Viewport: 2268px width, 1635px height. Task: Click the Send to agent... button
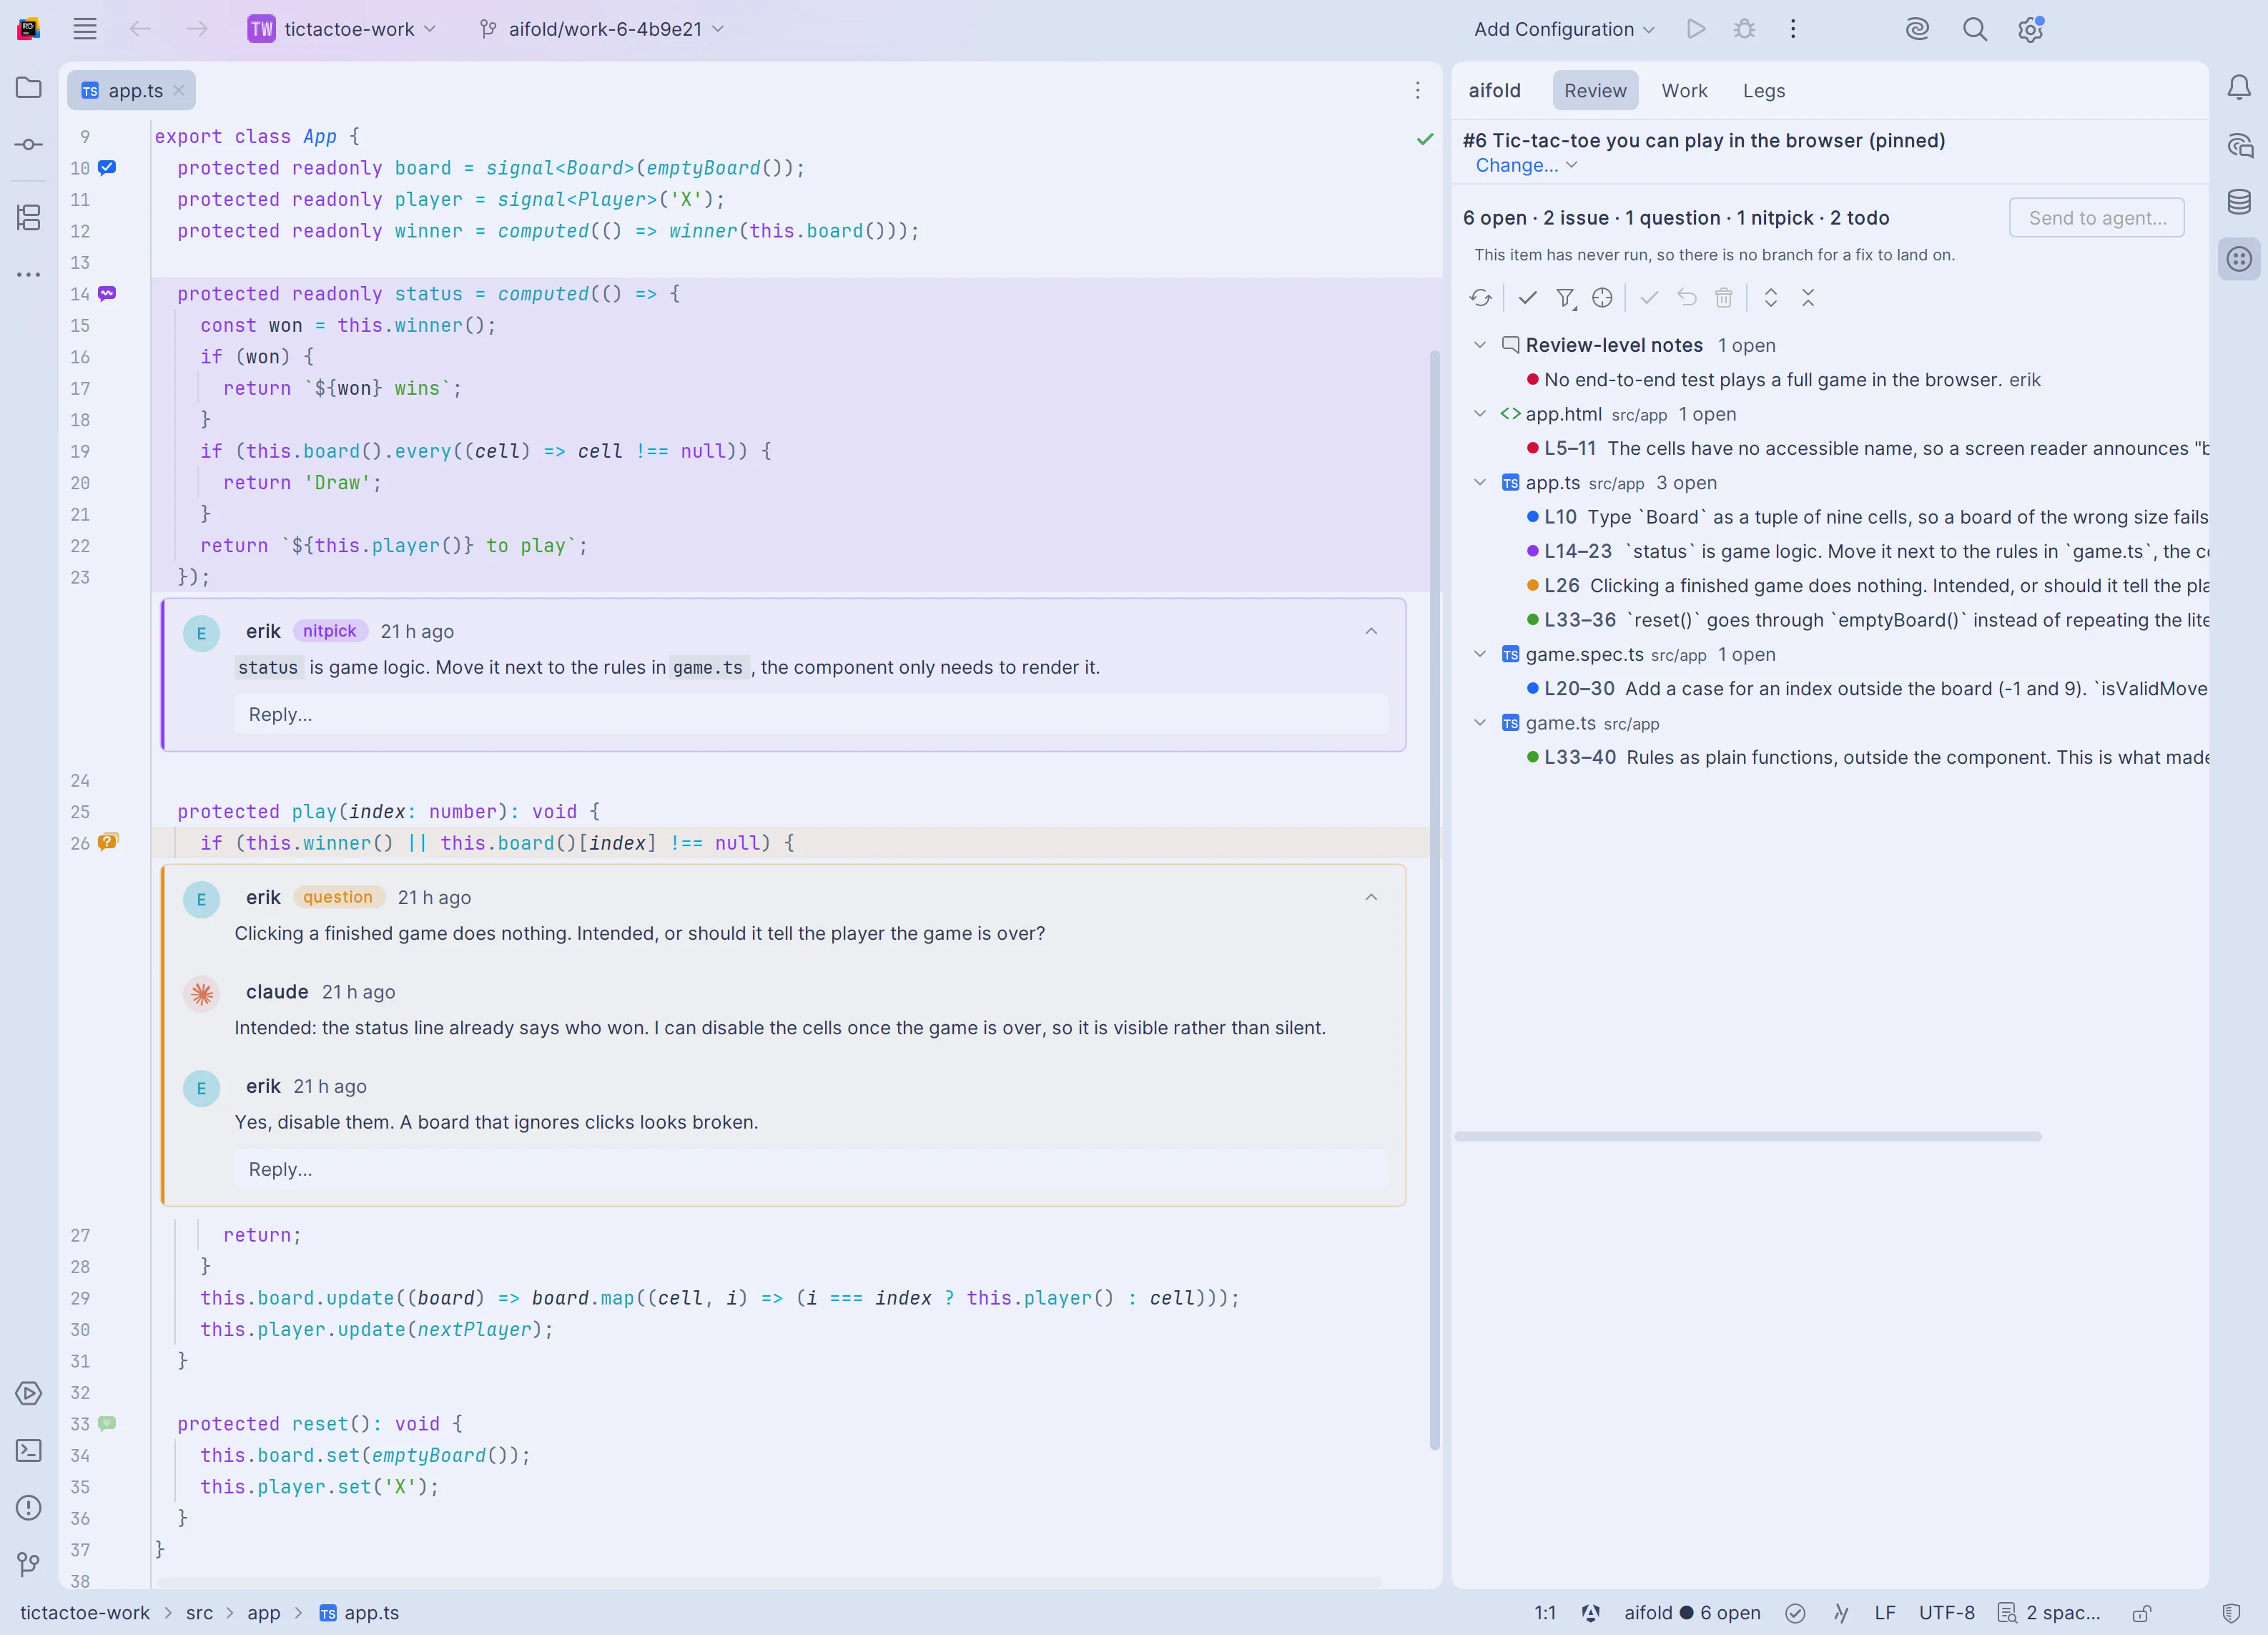pos(2096,218)
